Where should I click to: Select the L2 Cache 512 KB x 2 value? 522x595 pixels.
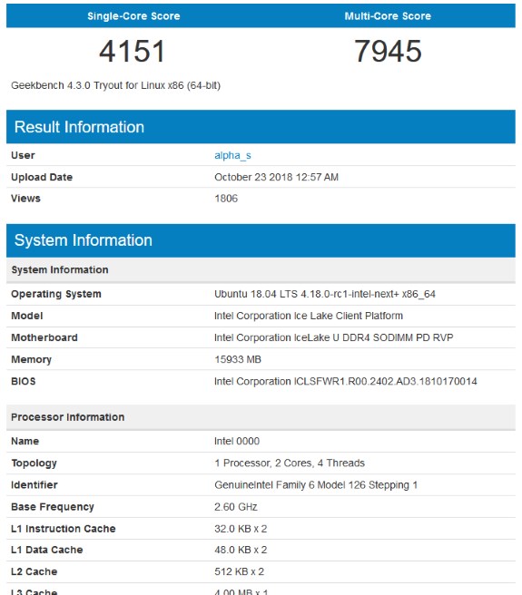(239, 571)
